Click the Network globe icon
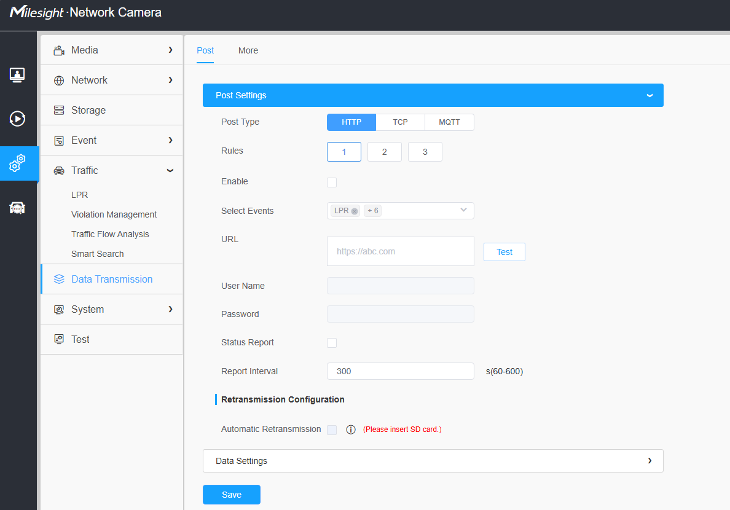 59,80
